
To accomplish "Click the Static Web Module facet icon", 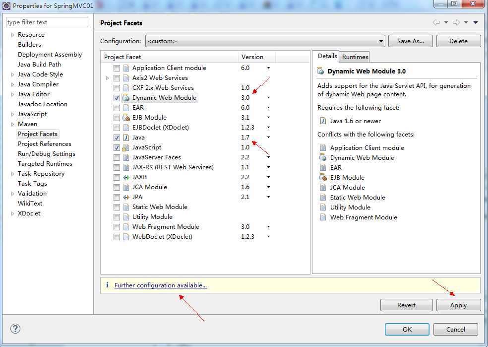I will tap(126, 207).
